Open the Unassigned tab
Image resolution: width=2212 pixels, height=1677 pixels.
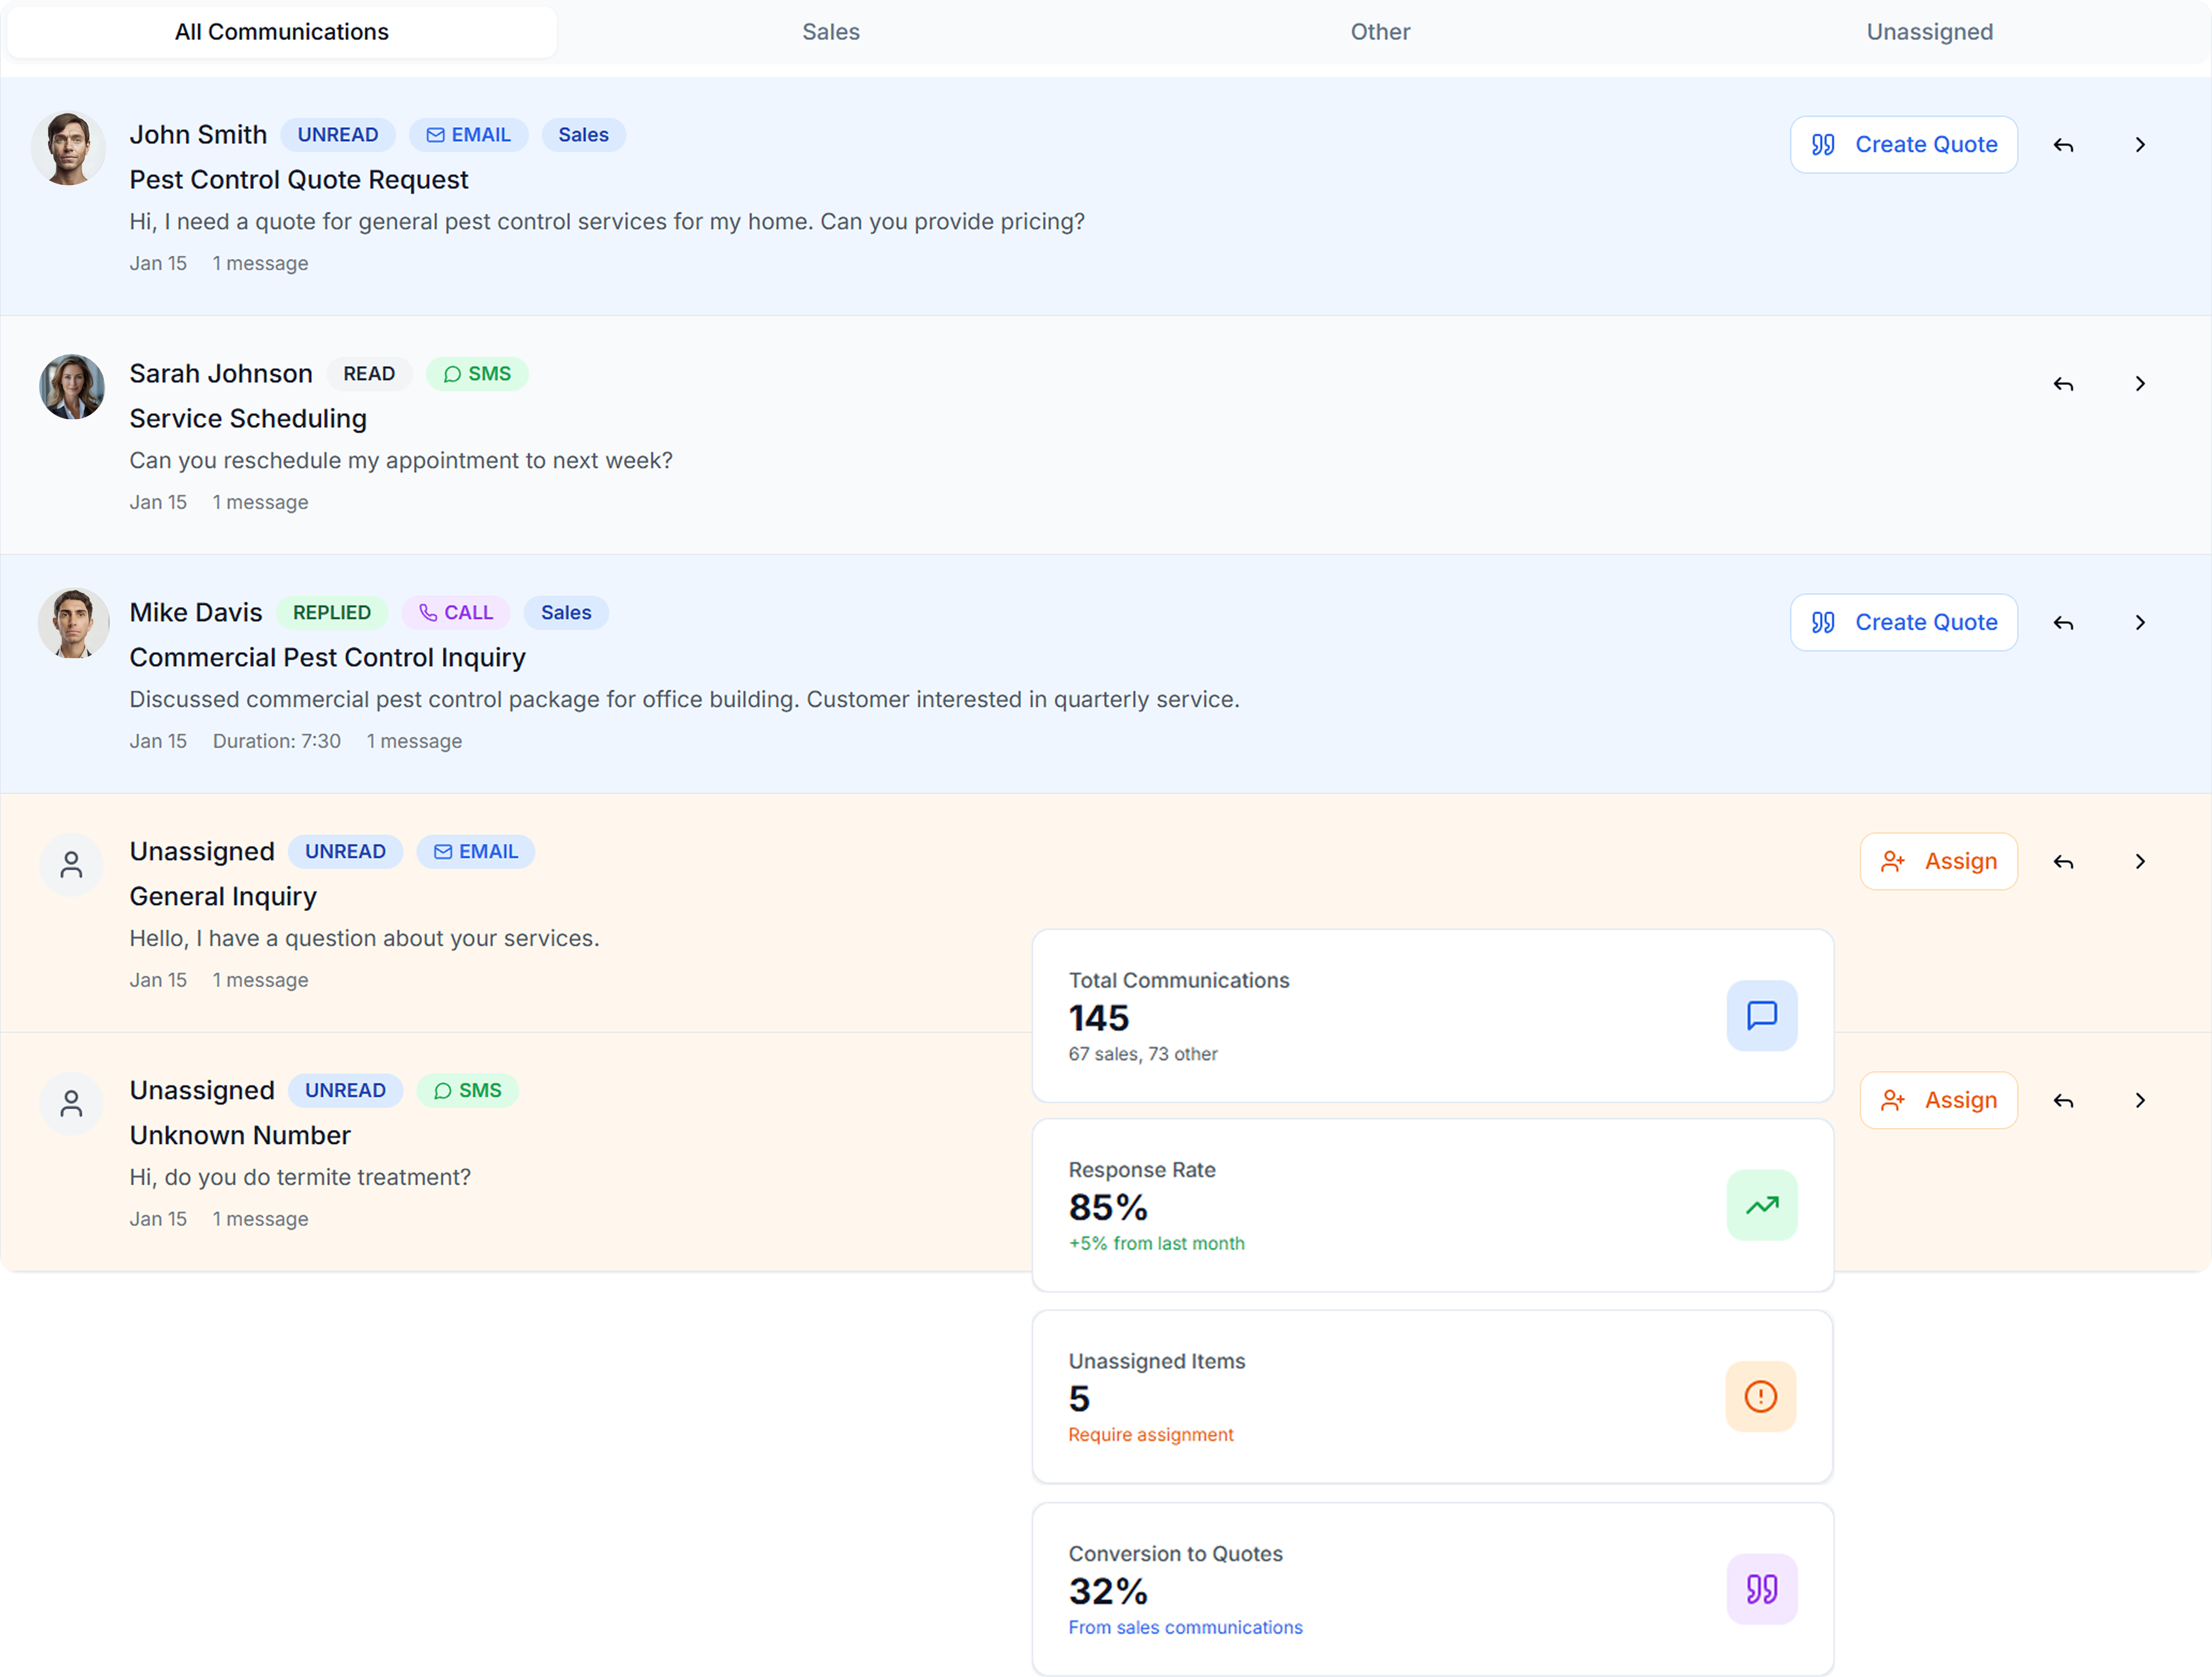tap(1928, 31)
